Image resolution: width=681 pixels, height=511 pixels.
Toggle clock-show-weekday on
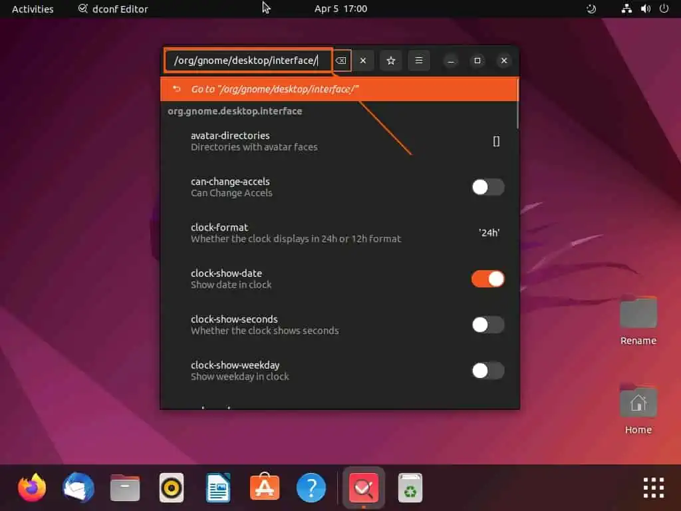click(x=487, y=371)
